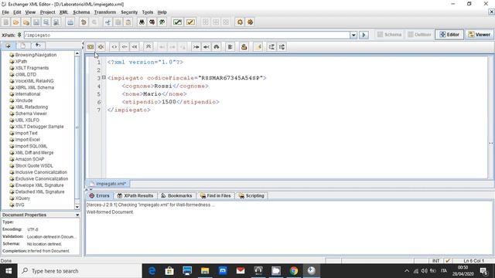Switch to the XPath Results tab
495x278 pixels.
point(135,195)
